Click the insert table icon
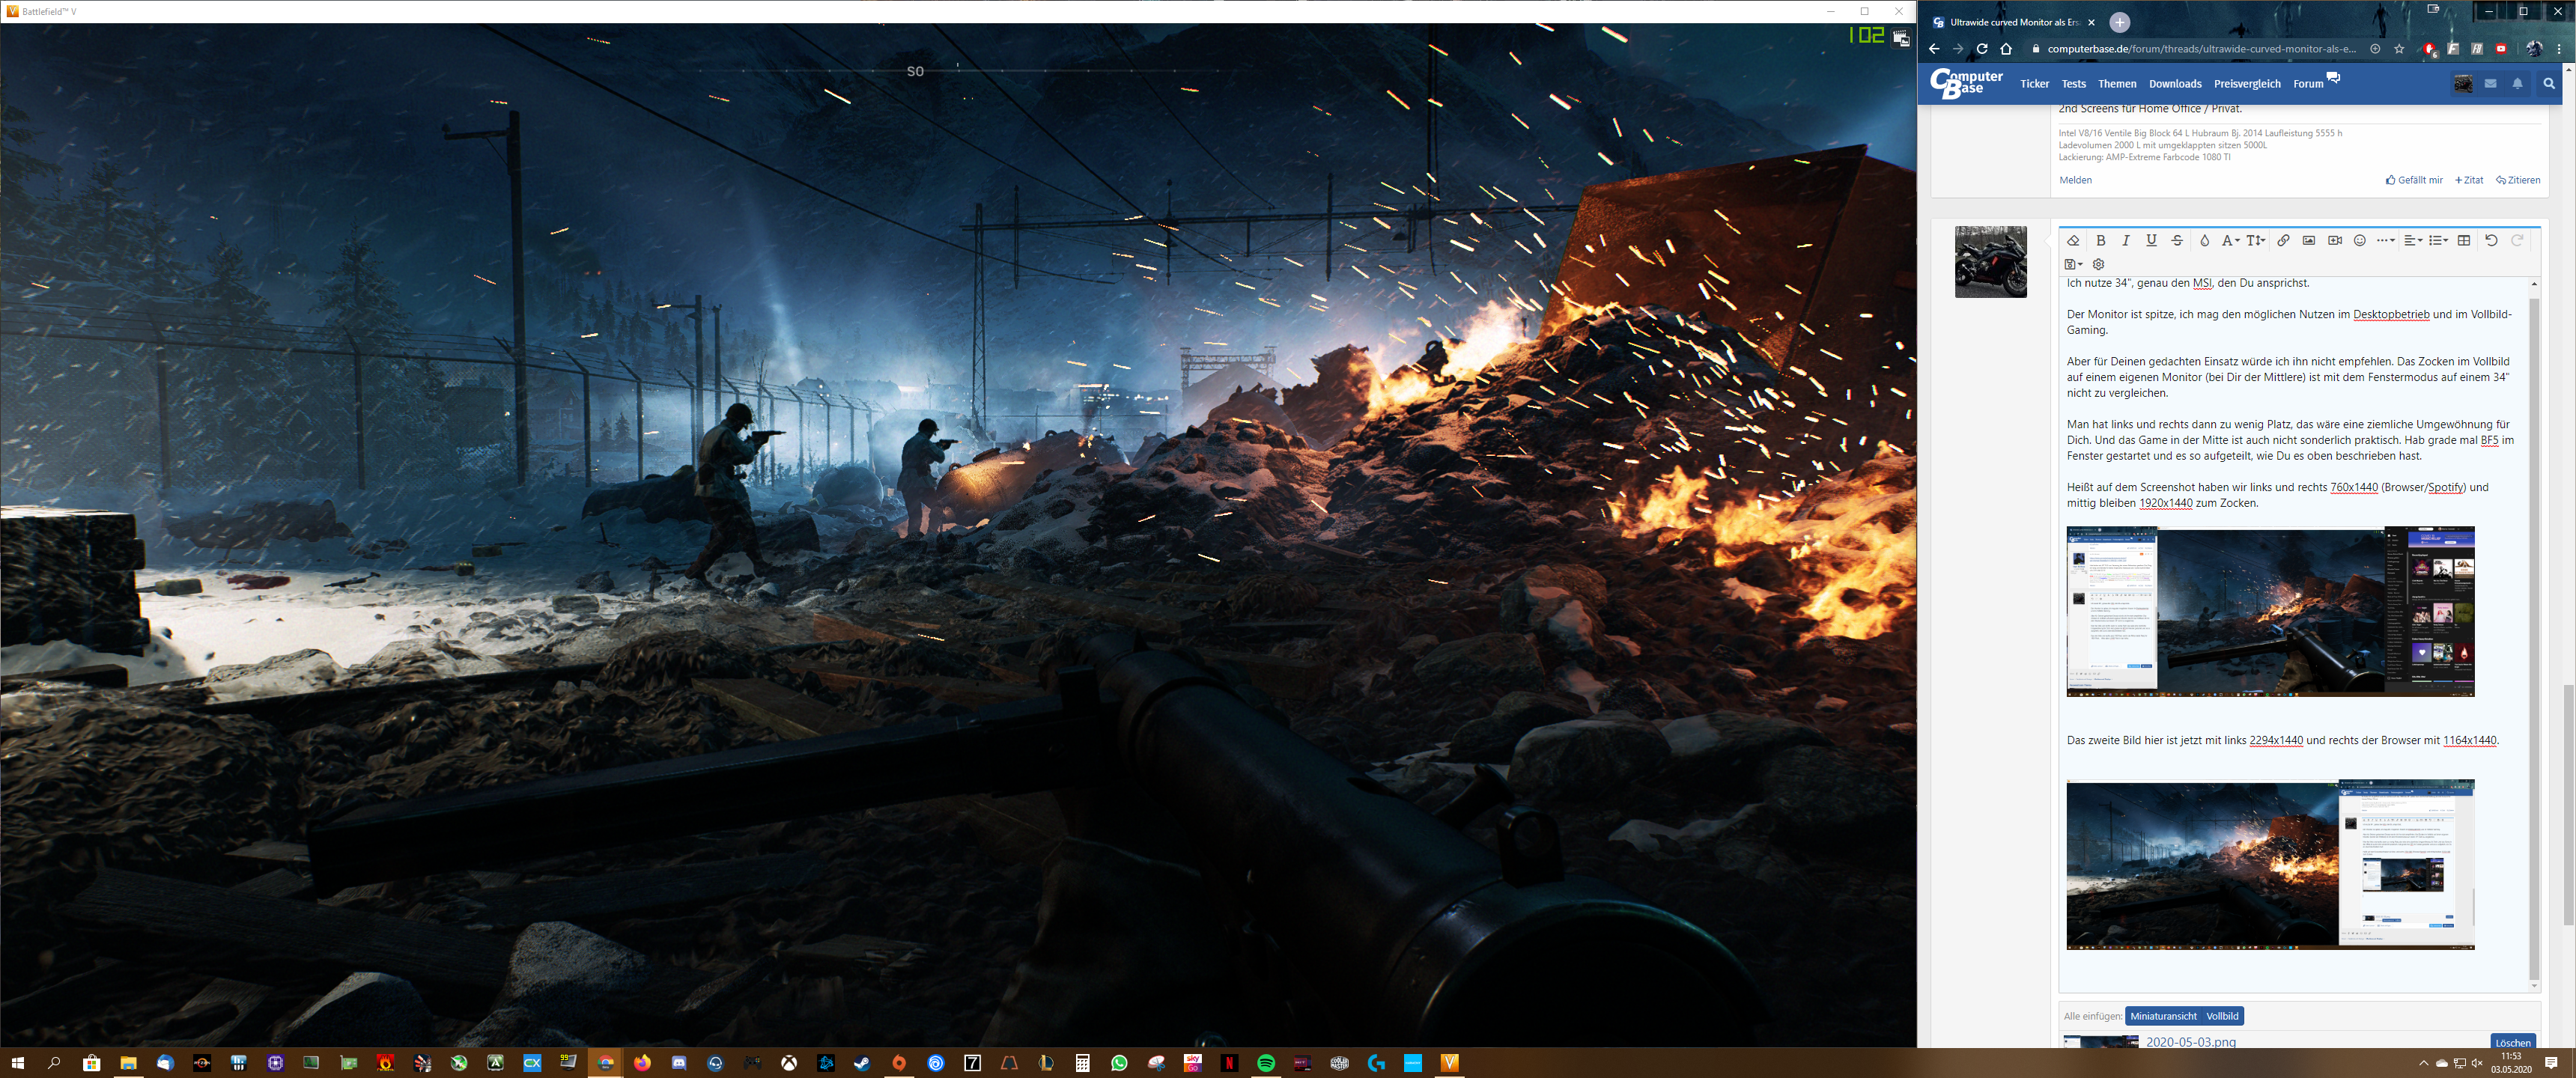 (x=2464, y=240)
